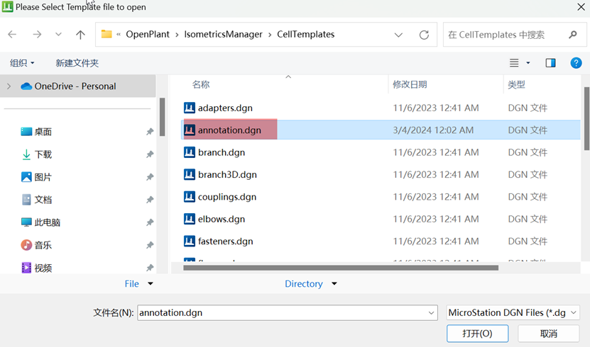Expand the address bar history dropdown
Viewport: 590px width, 347px height.
coord(398,35)
